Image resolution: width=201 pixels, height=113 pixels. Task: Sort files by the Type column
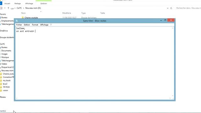click(83, 13)
